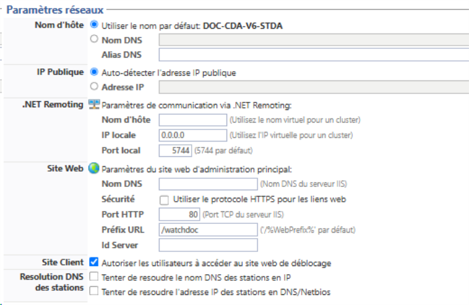This screenshot has width=469, height=305.
Task: Click the Préfix URL field with /watchdoc
Action: 208,230
